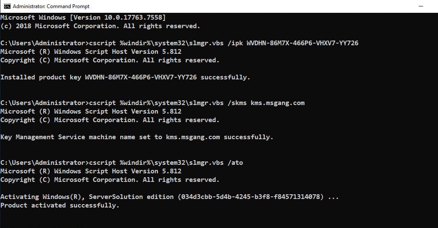Click the second Windows Script Host Version line
The height and width of the screenshot is (228, 438).
click(91, 111)
